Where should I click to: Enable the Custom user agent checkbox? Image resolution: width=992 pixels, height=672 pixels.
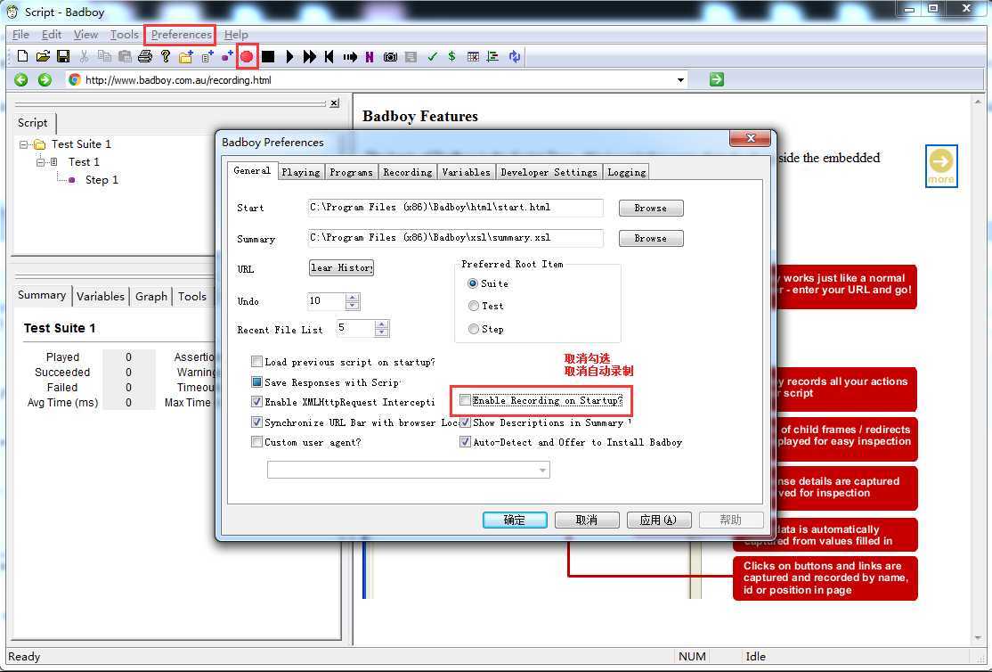click(x=256, y=441)
